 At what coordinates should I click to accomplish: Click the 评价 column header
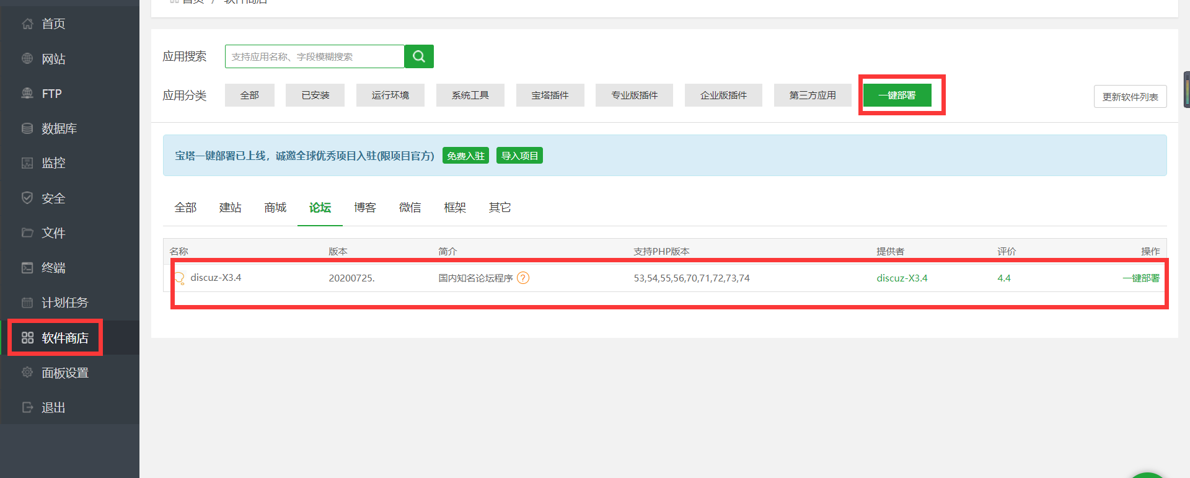click(1007, 251)
